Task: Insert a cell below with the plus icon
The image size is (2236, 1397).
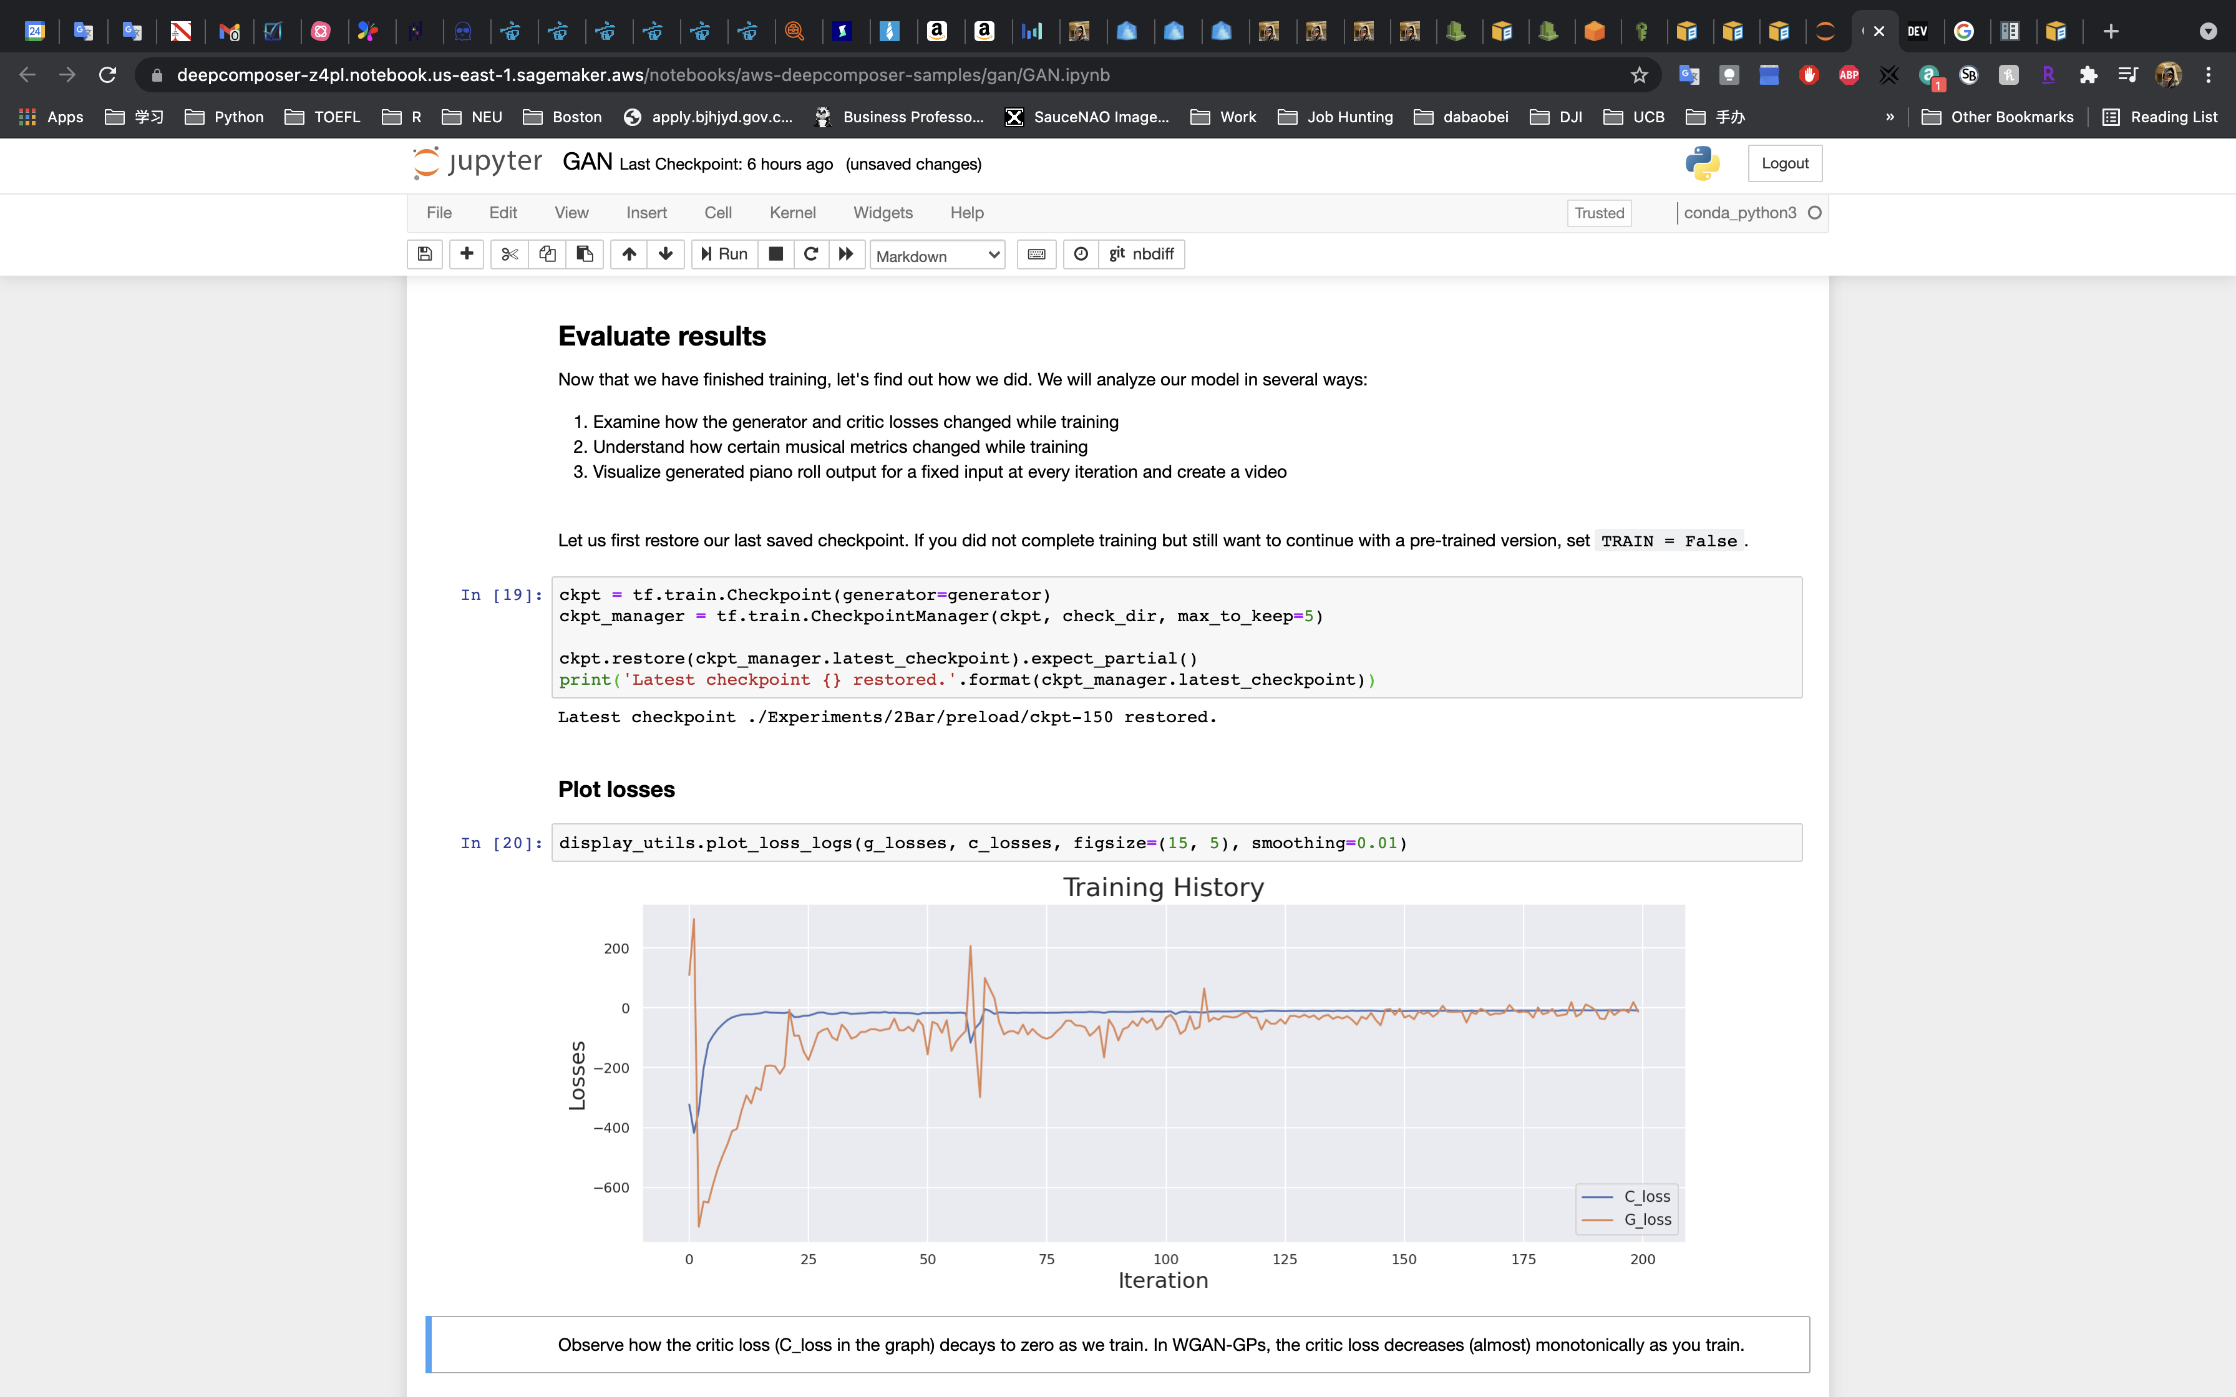Action: tap(467, 254)
